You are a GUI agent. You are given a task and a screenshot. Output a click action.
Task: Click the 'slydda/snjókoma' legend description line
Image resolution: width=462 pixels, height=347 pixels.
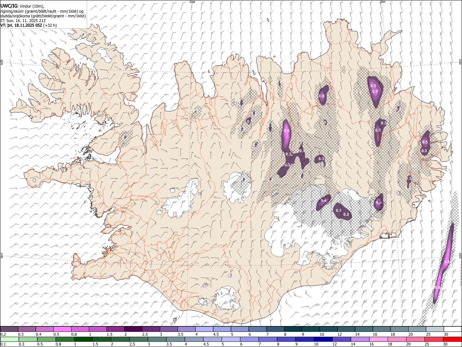tap(43, 16)
